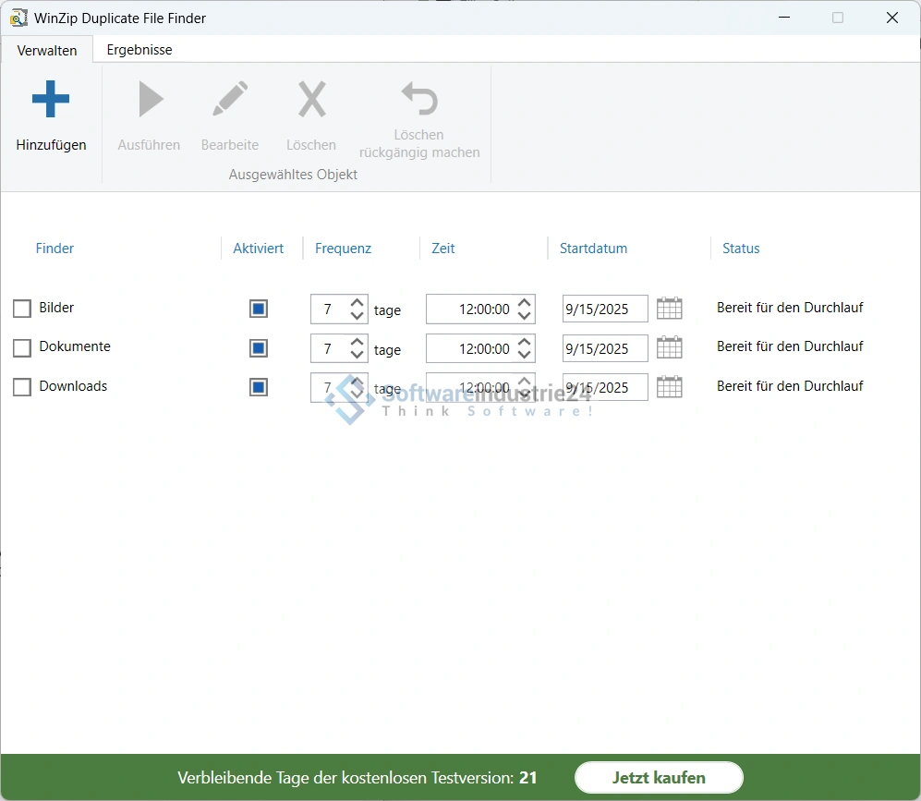921x801 pixels.
Task: Tick the Dokumente finder checkbox
Action: pyautogui.click(x=22, y=348)
